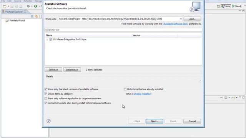Close the Package Explorer view tab
This screenshot has height=138, width=246.
[25, 11]
